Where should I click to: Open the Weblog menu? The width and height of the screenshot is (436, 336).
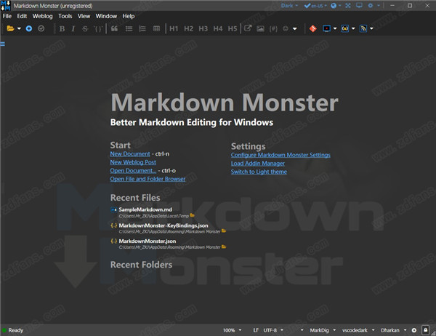(43, 16)
